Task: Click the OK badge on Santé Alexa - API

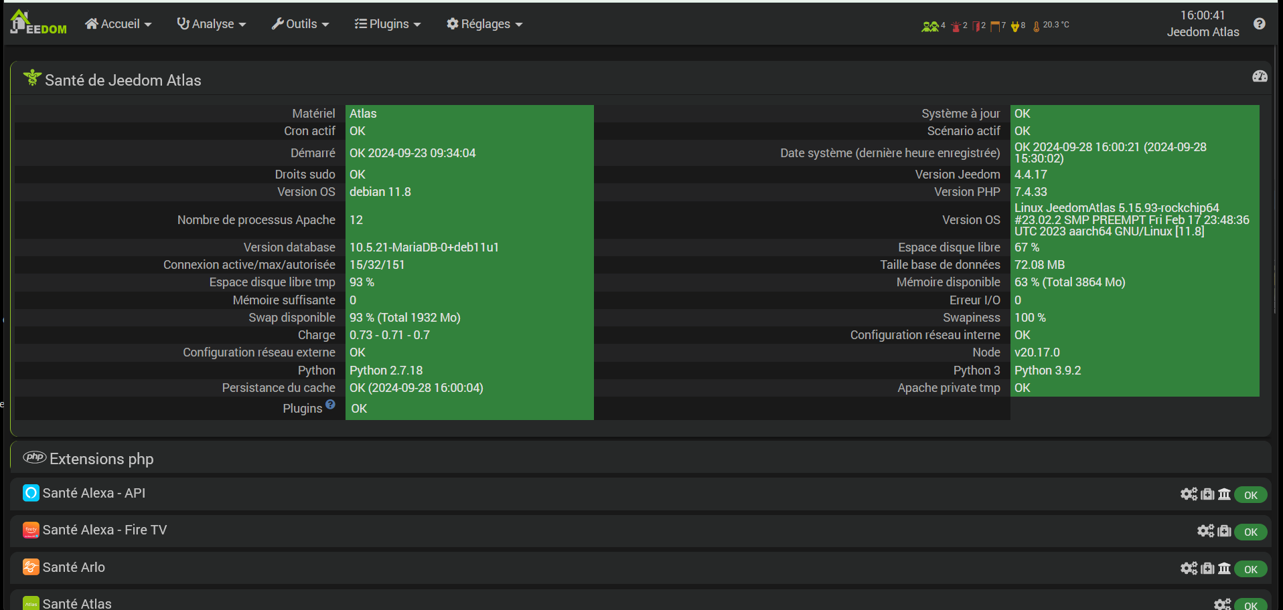Action: coord(1250,495)
